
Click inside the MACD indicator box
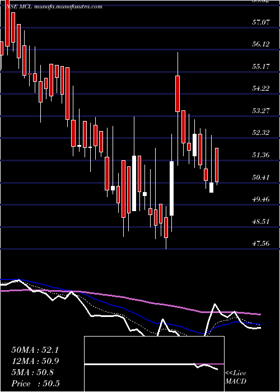[x=154, y=364]
